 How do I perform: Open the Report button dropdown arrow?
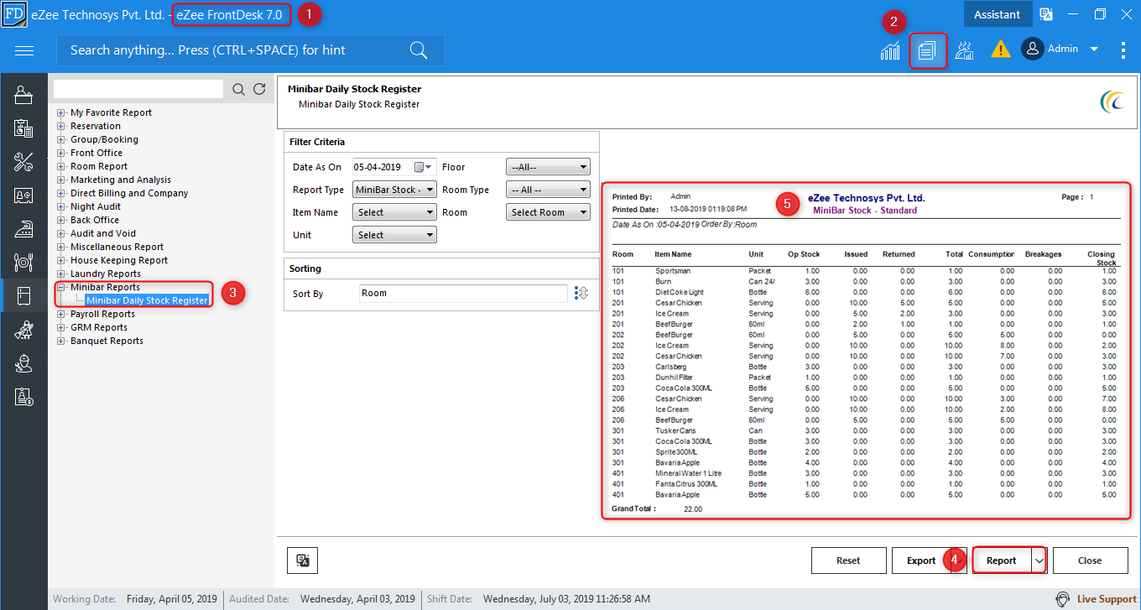(x=1039, y=560)
